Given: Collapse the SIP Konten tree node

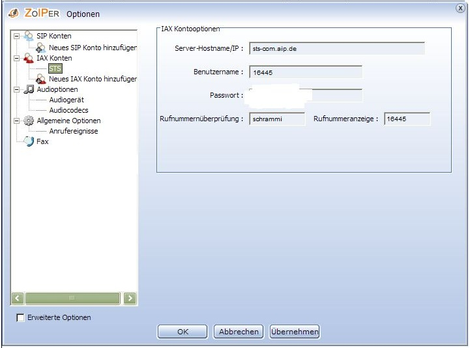Looking at the screenshot, I should pyautogui.click(x=16, y=36).
